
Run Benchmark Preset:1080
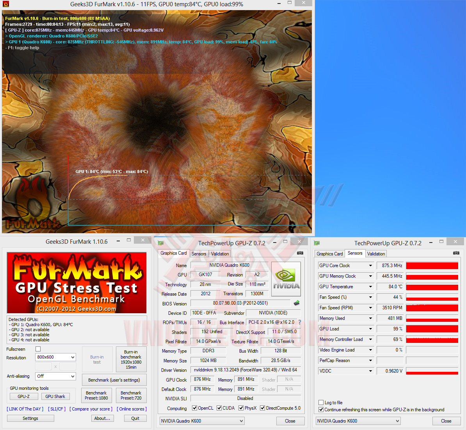pyautogui.click(x=96, y=396)
